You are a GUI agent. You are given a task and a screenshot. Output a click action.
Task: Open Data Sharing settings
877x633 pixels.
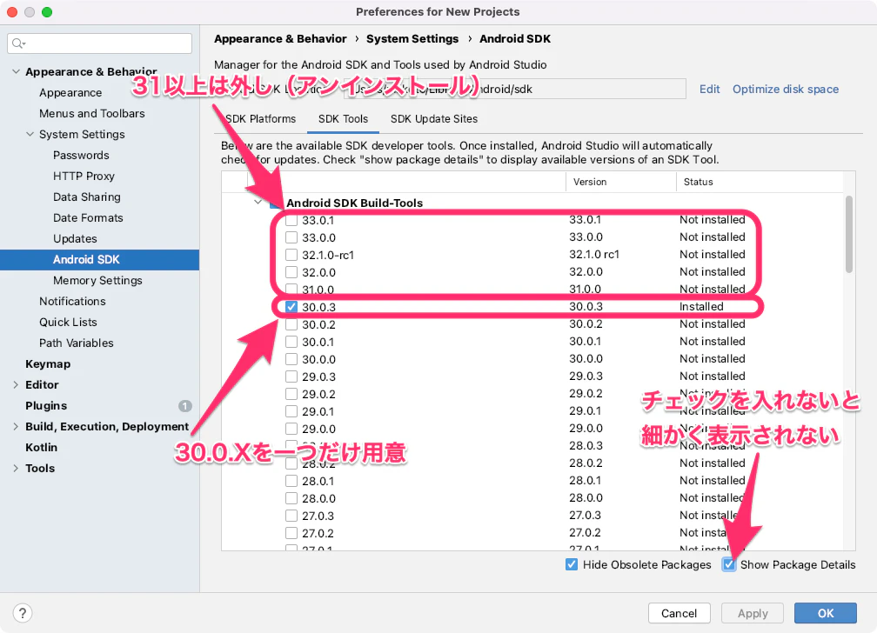pyautogui.click(x=87, y=197)
